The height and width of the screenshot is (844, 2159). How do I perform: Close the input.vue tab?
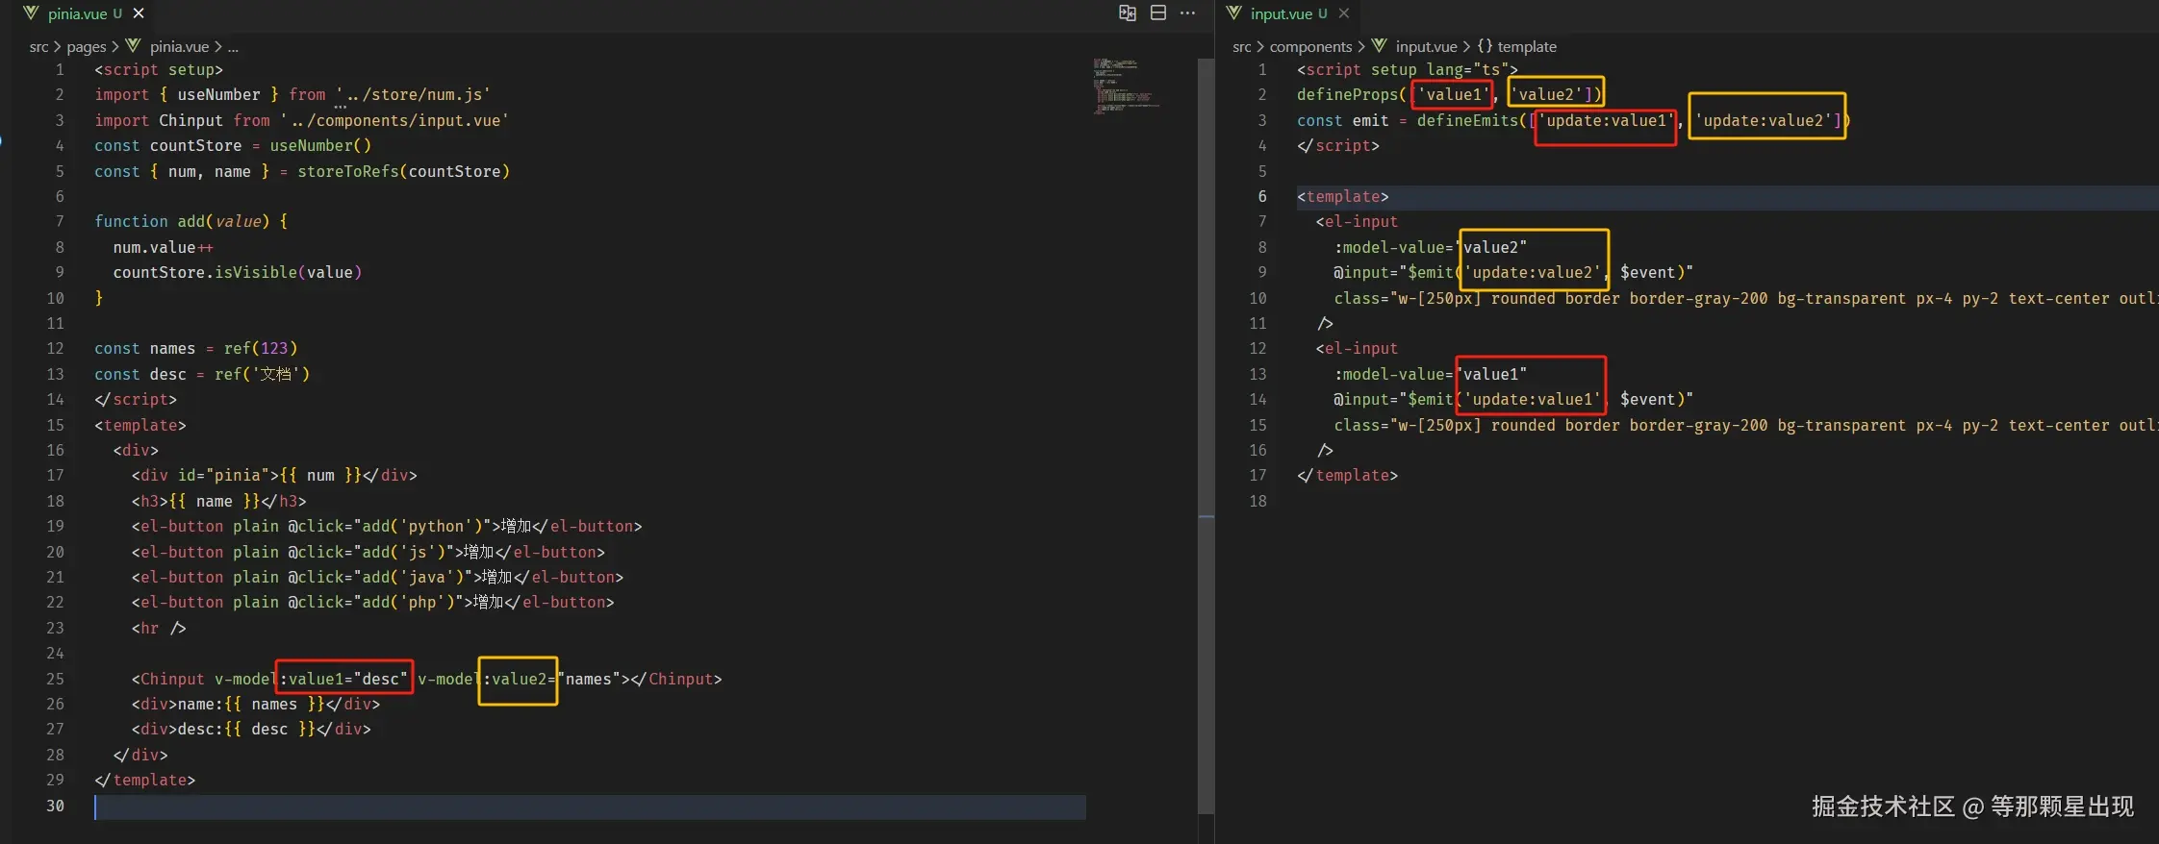(x=1344, y=12)
